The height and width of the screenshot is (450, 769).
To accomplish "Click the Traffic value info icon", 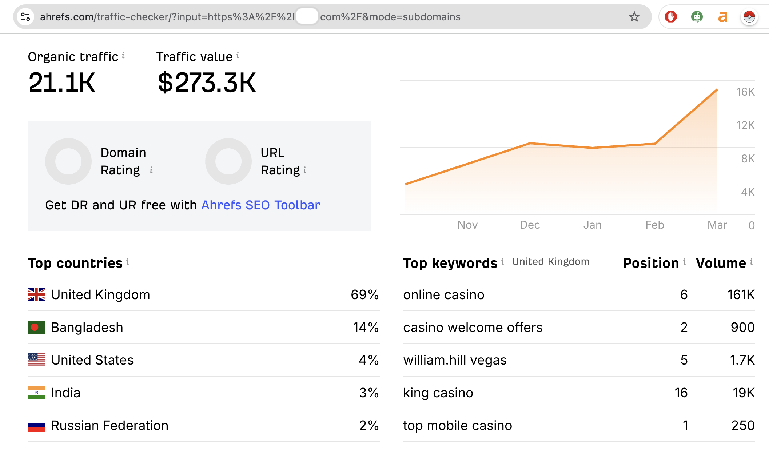I will [x=238, y=55].
